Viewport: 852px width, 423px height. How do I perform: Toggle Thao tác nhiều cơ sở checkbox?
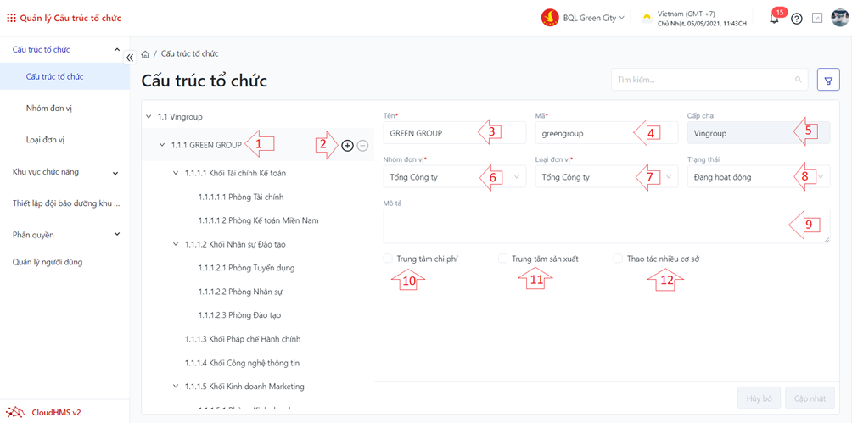tap(618, 259)
